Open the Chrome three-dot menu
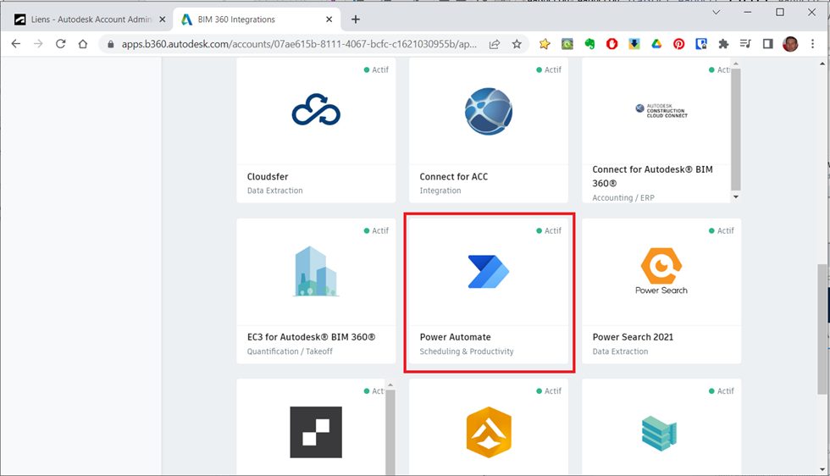Screen dimensions: 830x476 point(812,45)
